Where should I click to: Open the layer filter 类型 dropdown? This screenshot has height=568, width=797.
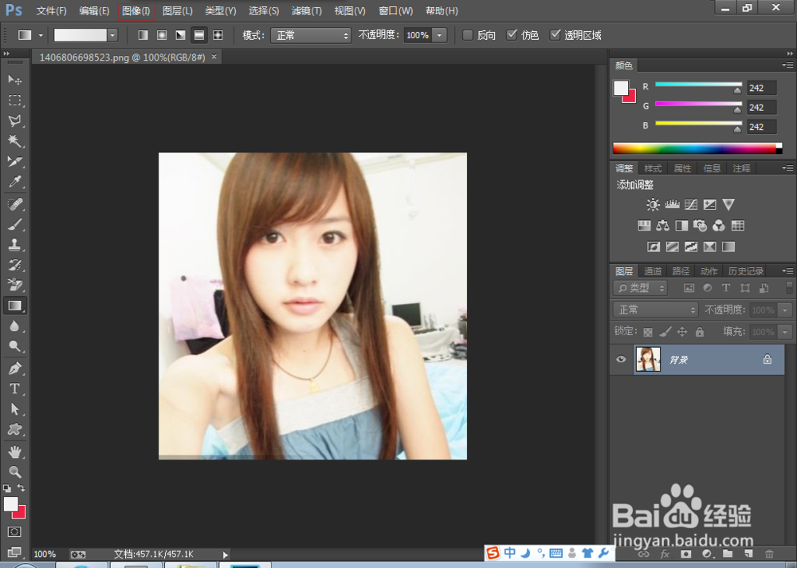click(x=640, y=288)
